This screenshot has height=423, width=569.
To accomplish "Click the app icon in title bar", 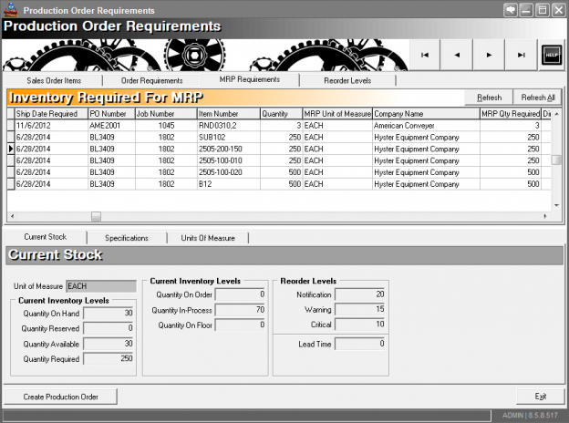I will tap(11, 10).
